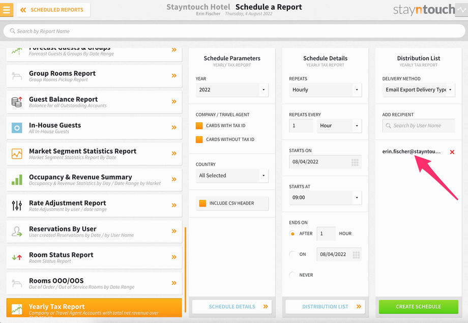The image size is (468, 323).
Task: Click the Schedule Details button
Action: [232, 307]
